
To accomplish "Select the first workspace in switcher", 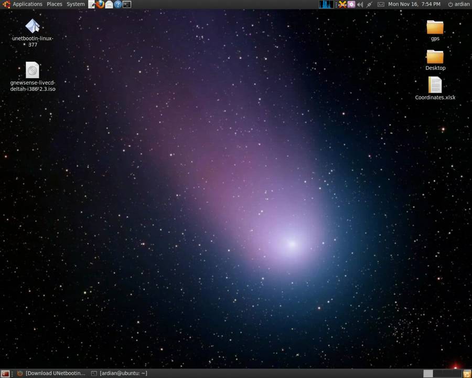I will pyautogui.click(x=428, y=374).
